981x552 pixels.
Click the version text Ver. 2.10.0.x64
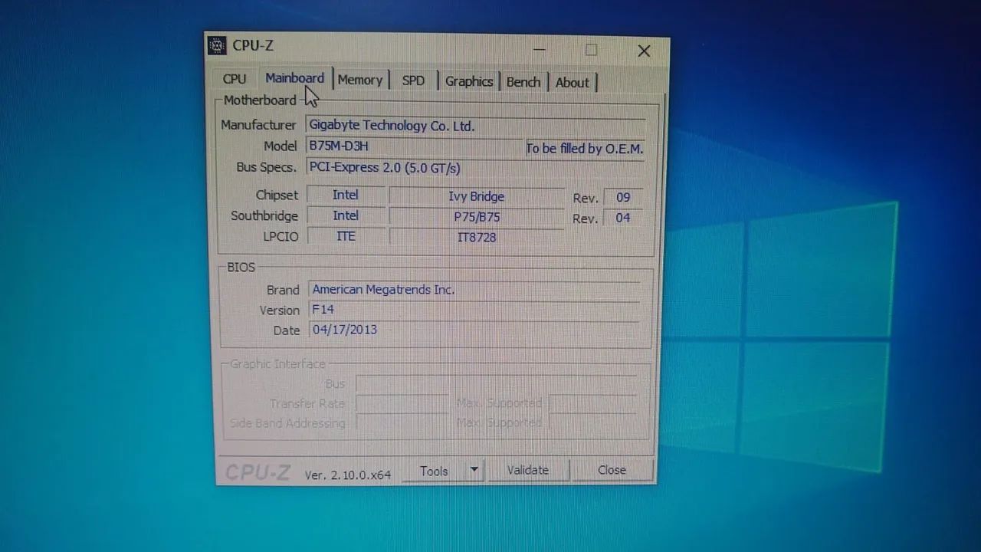coord(348,475)
